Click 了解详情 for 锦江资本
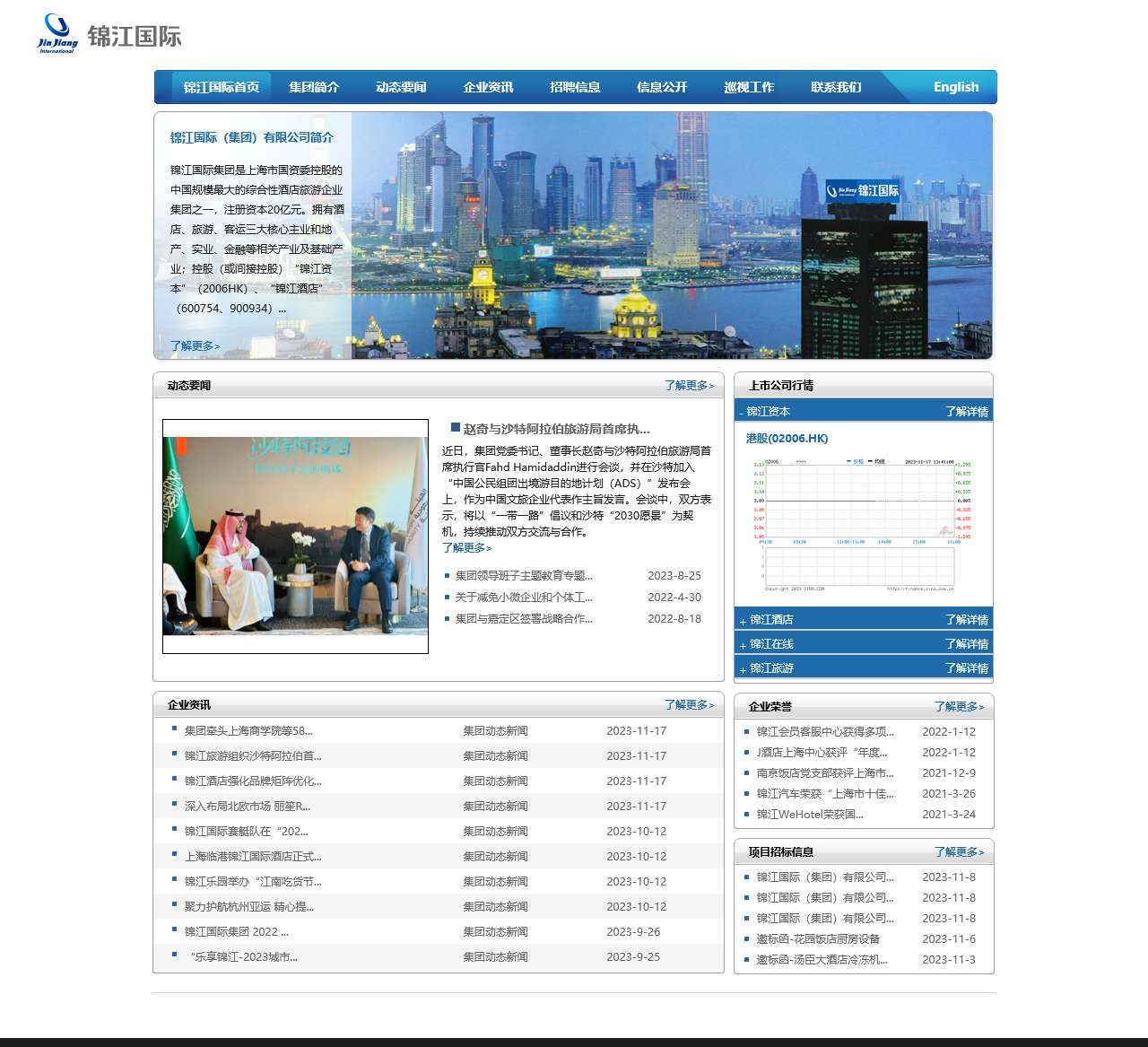The width and height of the screenshot is (1148, 1047). tap(967, 412)
